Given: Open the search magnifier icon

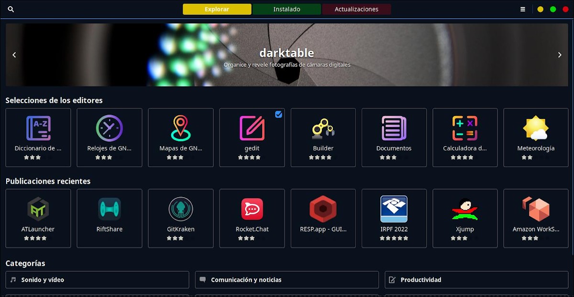Looking at the screenshot, I should click(x=11, y=9).
